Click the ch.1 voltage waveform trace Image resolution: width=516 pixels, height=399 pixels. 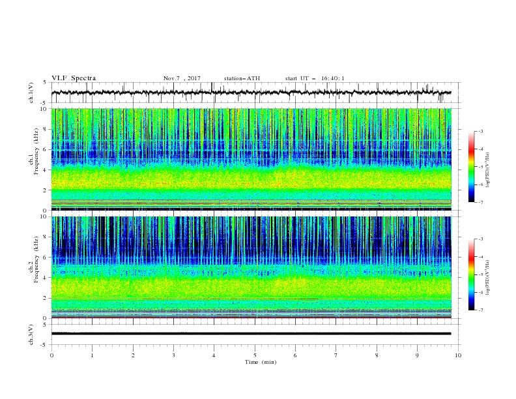[x=251, y=93]
